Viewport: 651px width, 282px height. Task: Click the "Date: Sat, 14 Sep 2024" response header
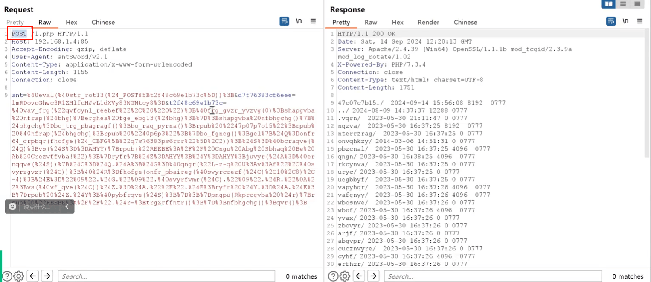(405, 41)
